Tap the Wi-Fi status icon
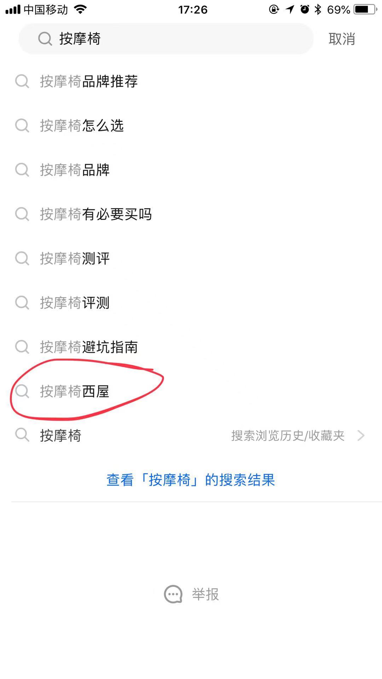This screenshot has height=679, width=382. [x=81, y=10]
